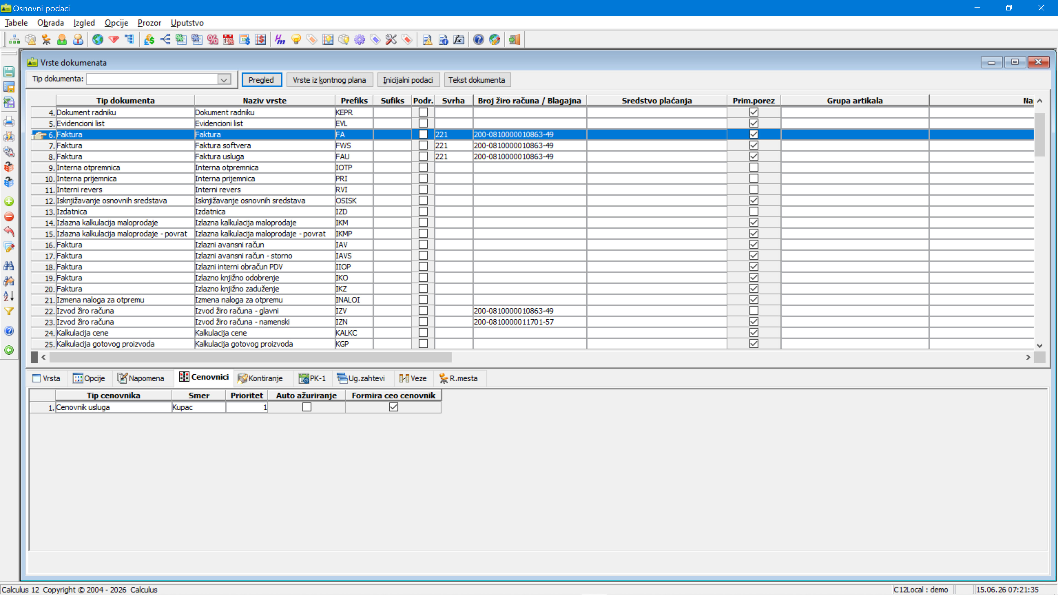Click the exit door toolbar icon
The width and height of the screenshot is (1058, 595).
pyautogui.click(x=514, y=39)
